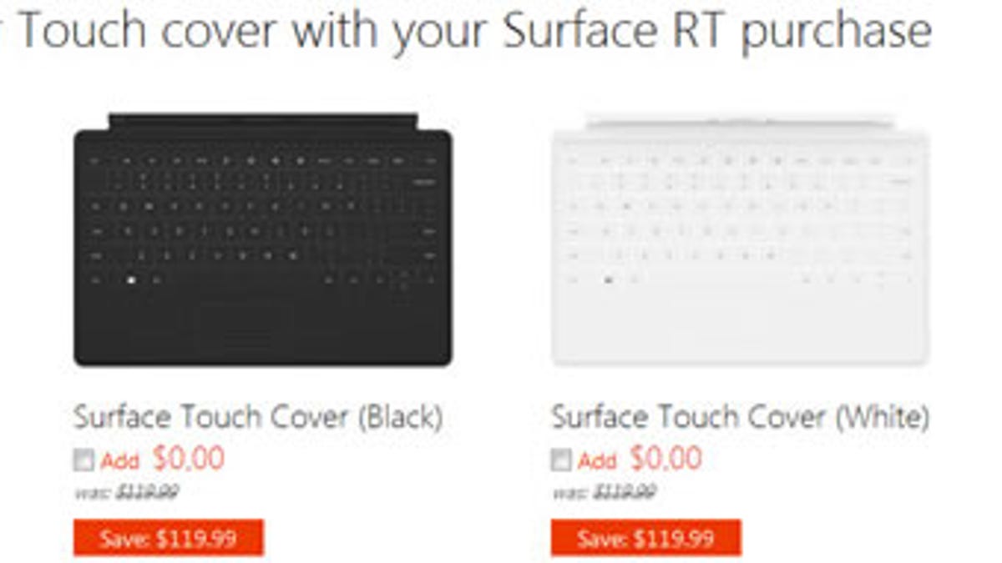Click the trackpad area on the white cover

(x=723, y=321)
